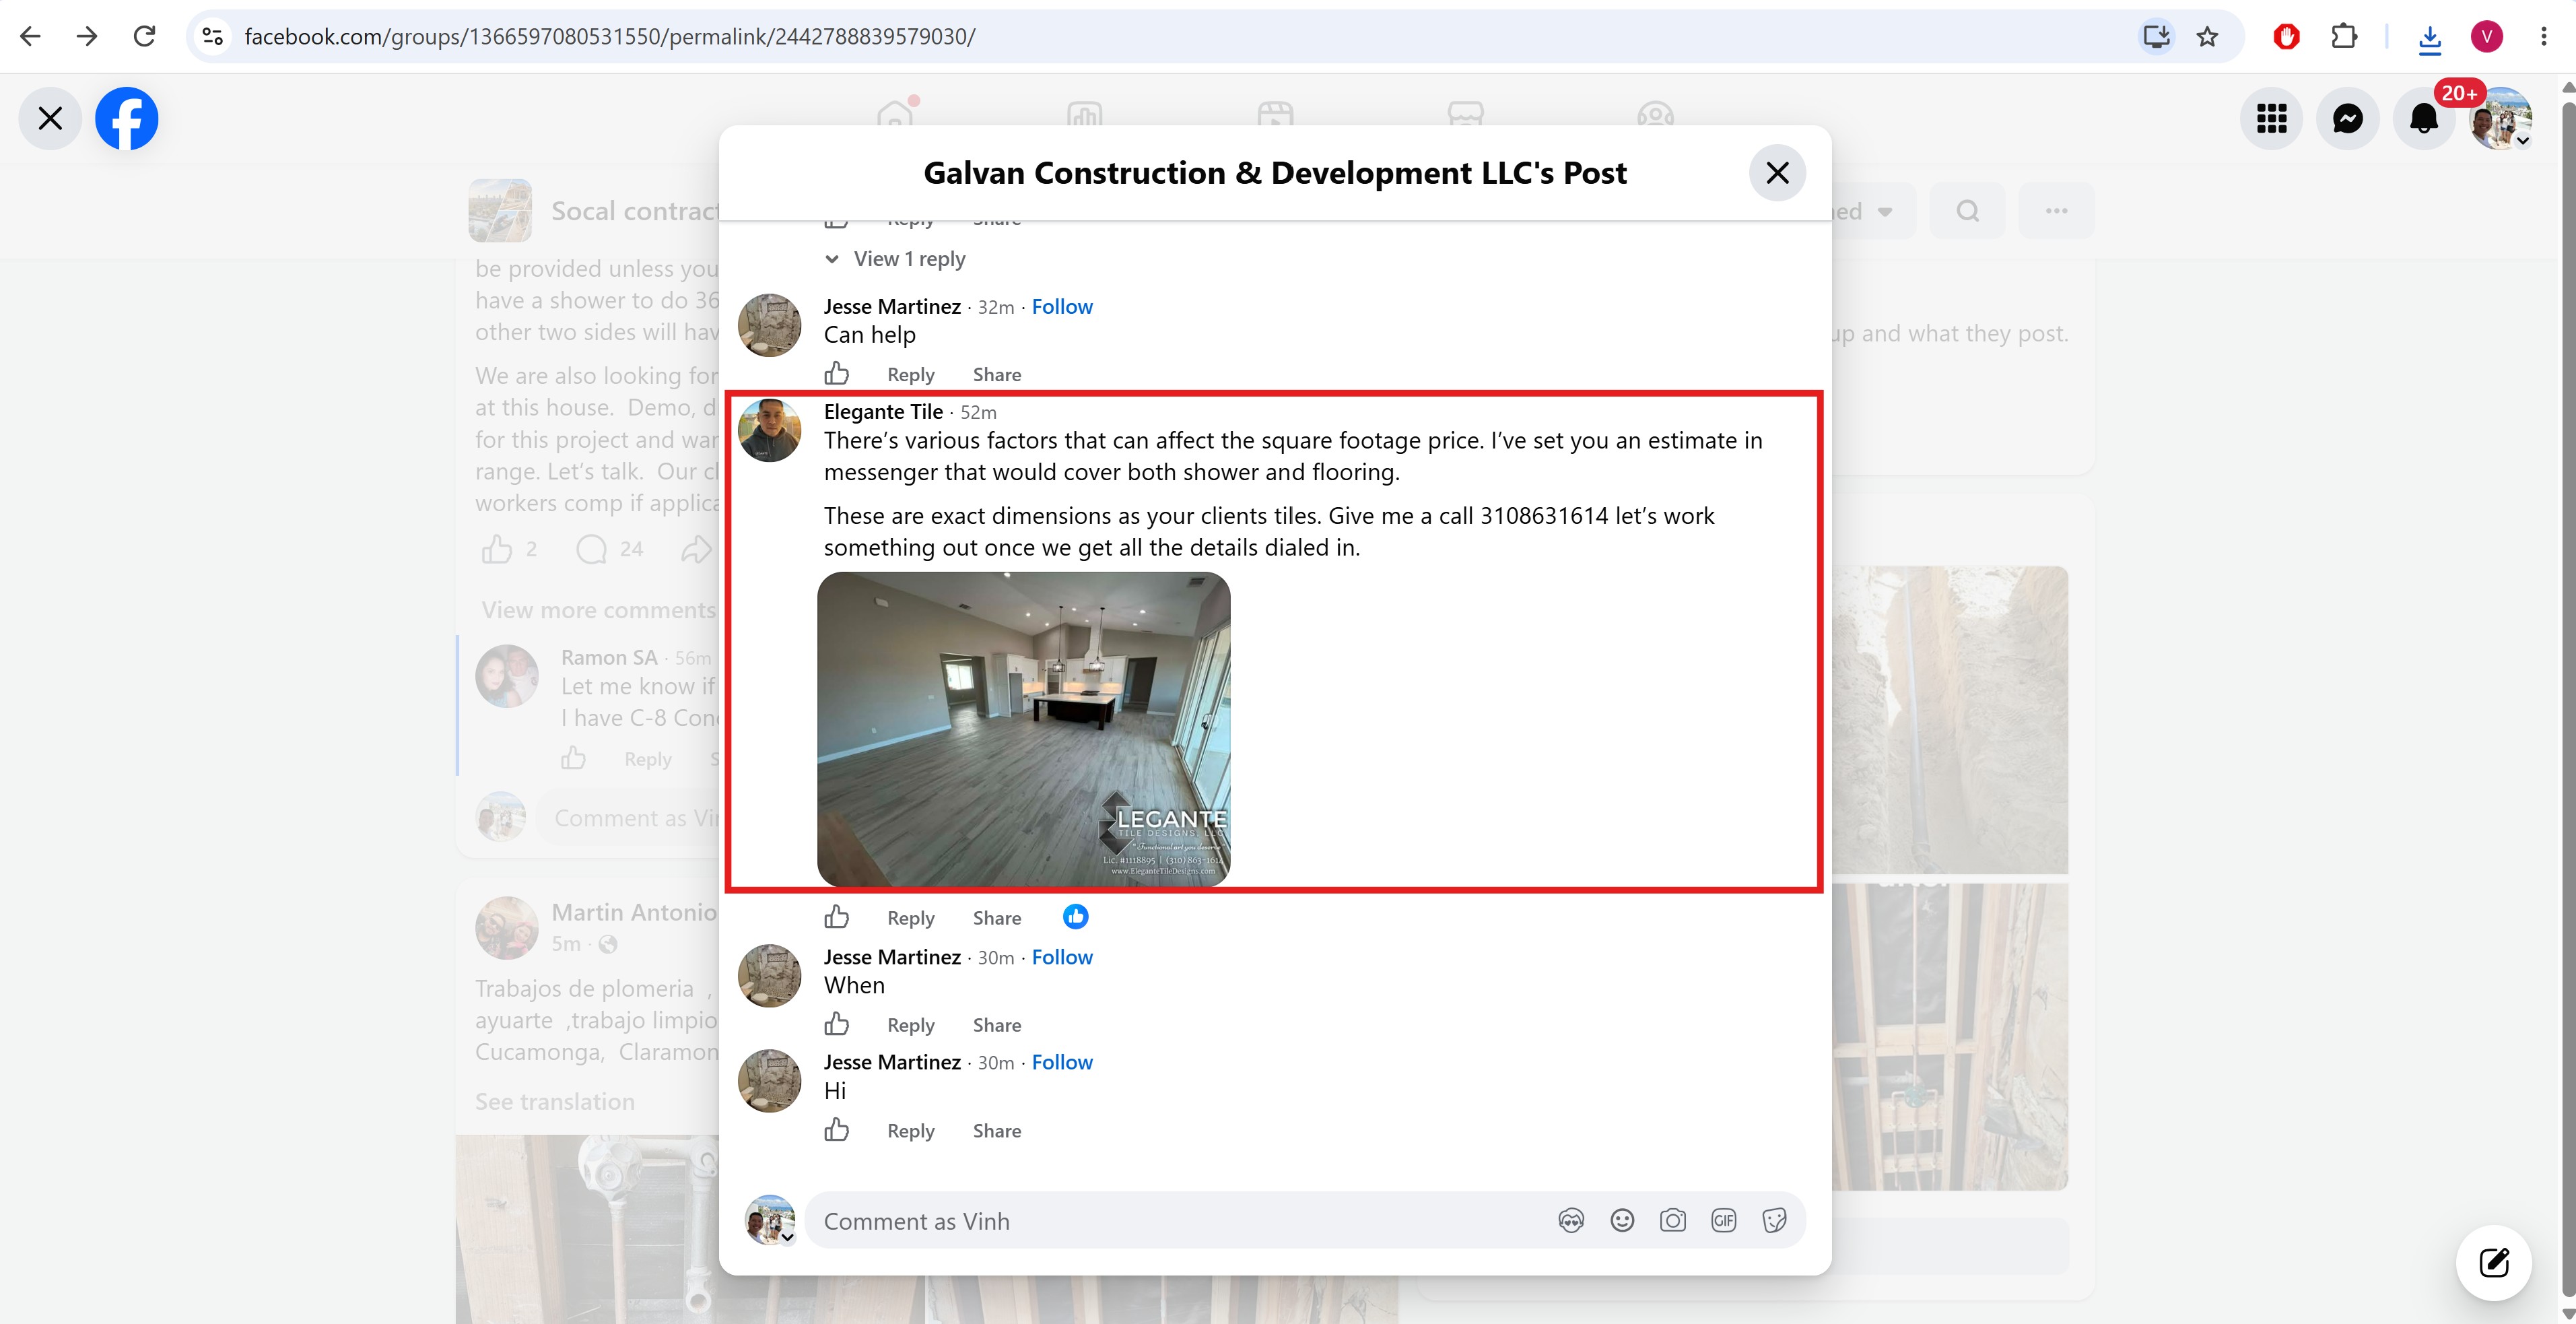2576x1324 pixels.
Task: Go forward using browser forward arrow
Action: click(87, 37)
